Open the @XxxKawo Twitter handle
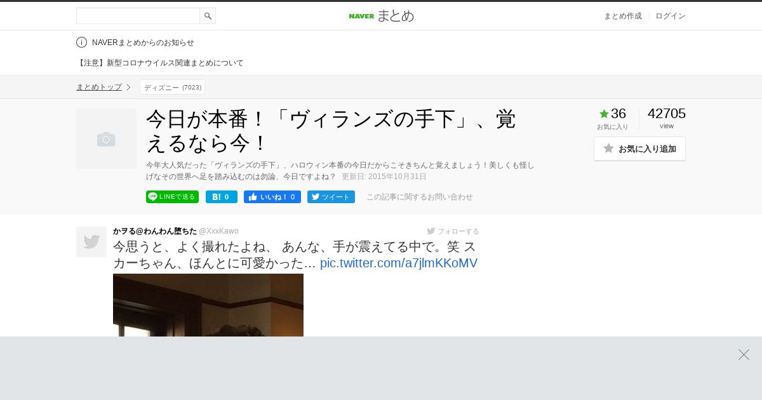 [x=218, y=231]
